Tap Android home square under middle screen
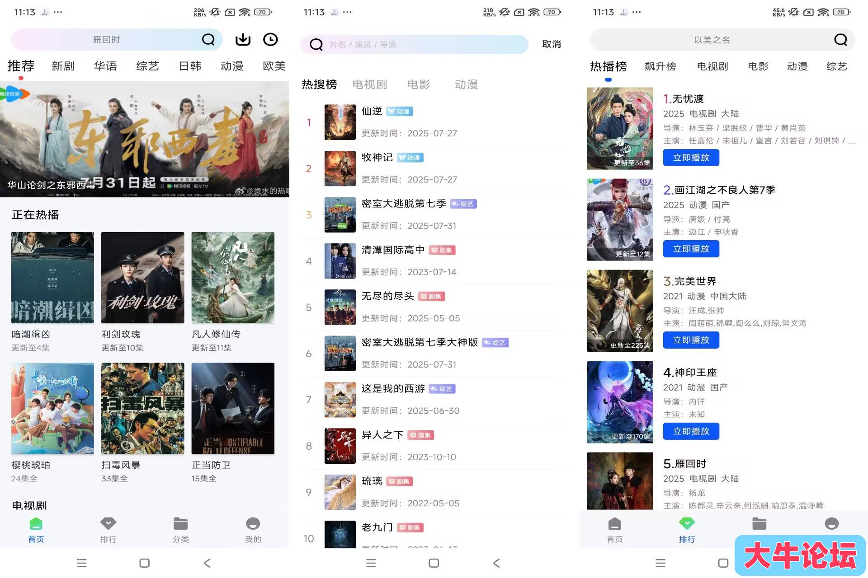Screen dimensions: 868x578 point(434,563)
